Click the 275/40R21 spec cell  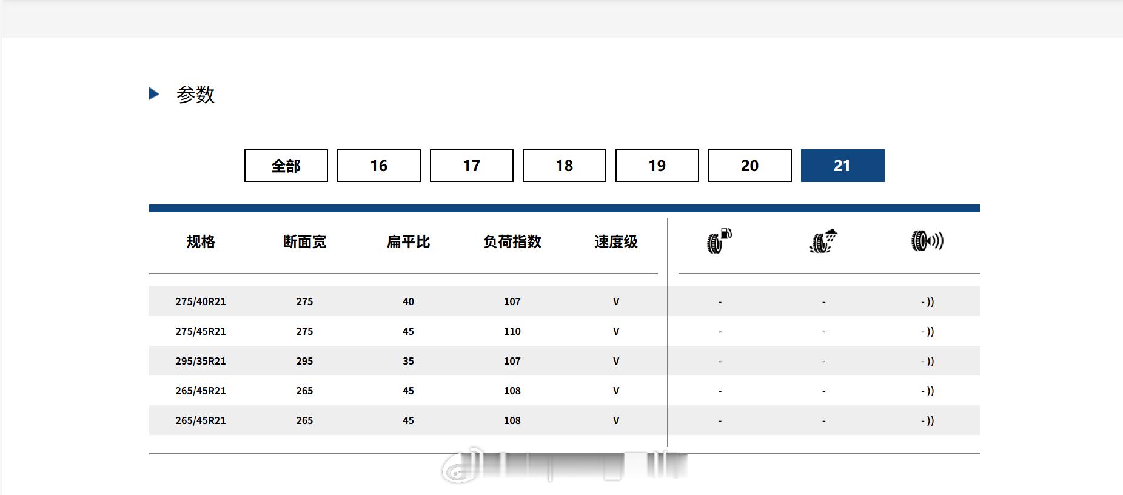tap(201, 301)
